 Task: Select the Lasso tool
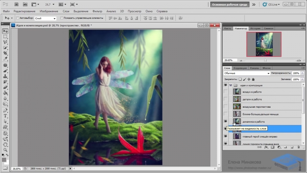tap(5, 42)
